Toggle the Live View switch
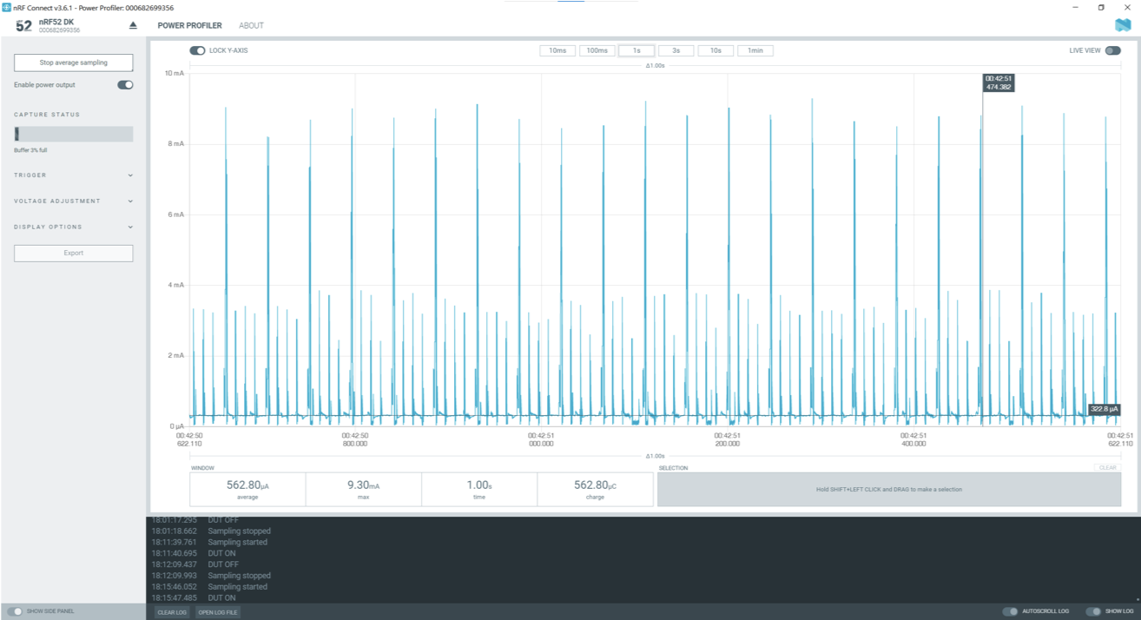The image size is (1141, 620). pyautogui.click(x=1112, y=50)
